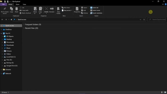Minimize the ribbon with the chevron

pos(163,4)
